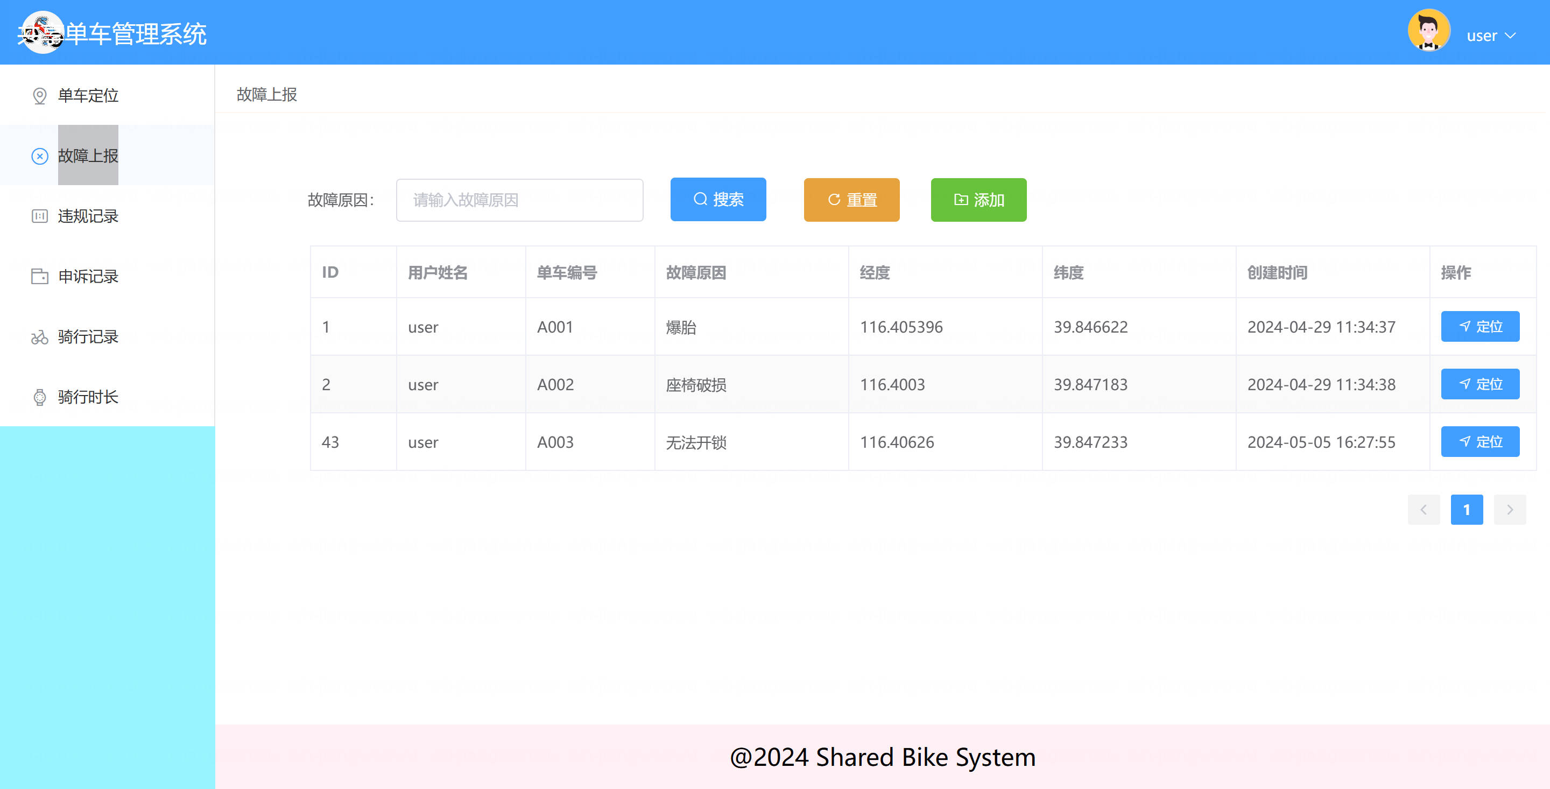The image size is (1550, 789).
Task: Click the location pin icon for 单车定位
Action: click(40, 96)
